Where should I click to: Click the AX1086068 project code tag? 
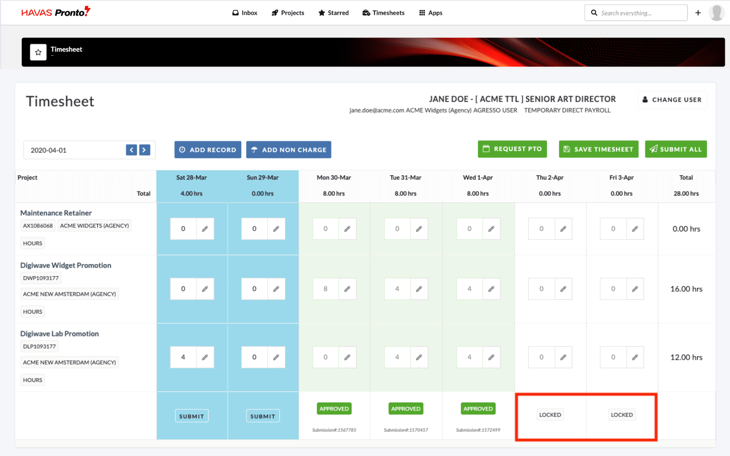(x=38, y=226)
